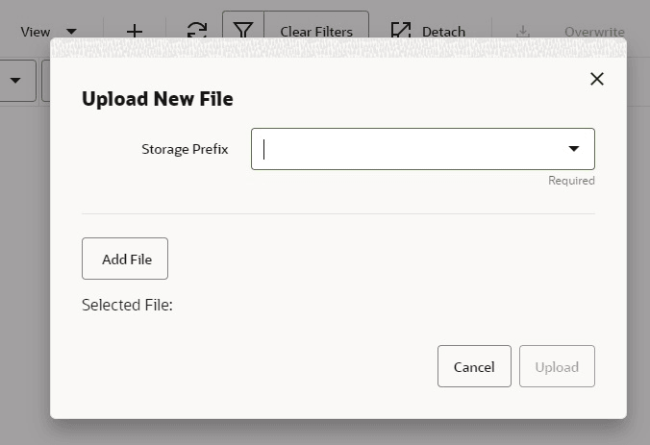
Task: Click the plus add icon in toolbar
Action: (x=135, y=32)
